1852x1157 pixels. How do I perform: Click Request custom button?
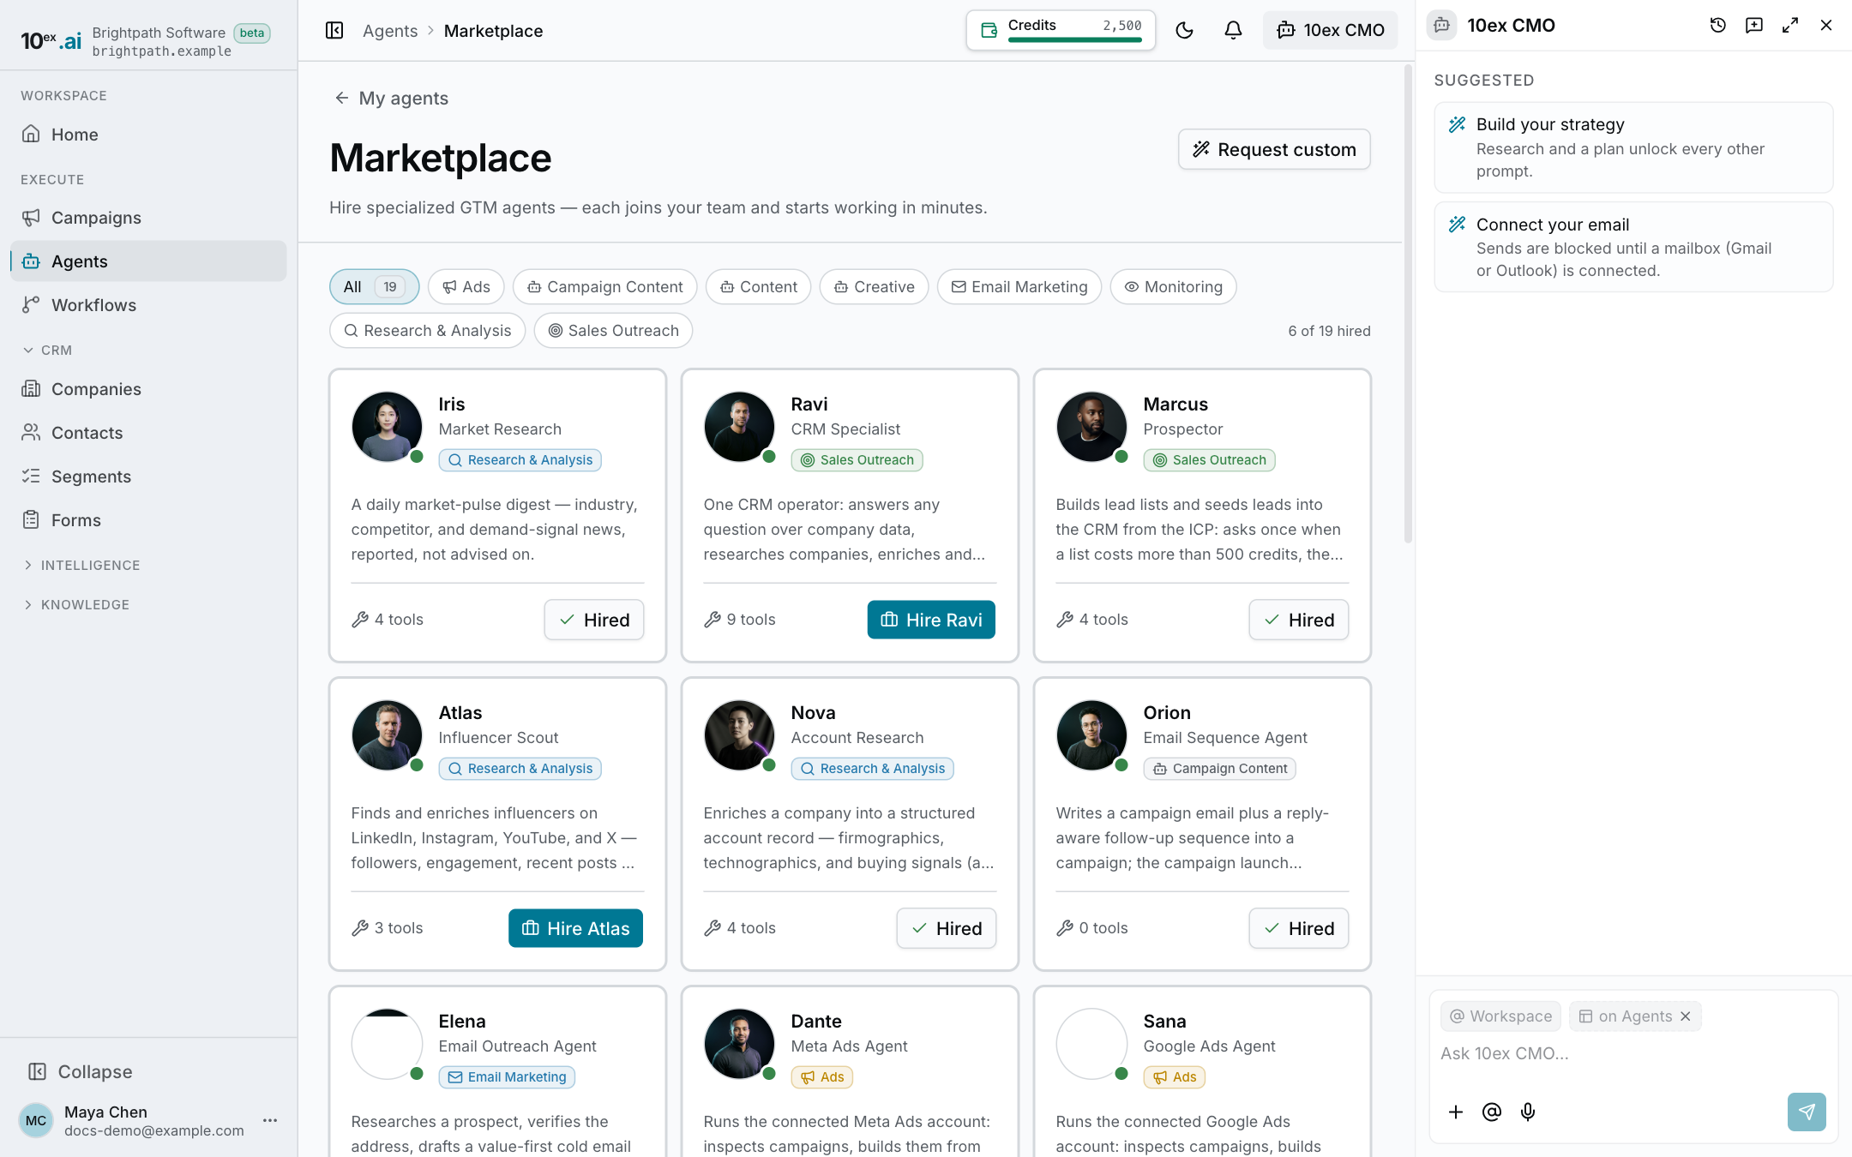tap(1274, 149)
